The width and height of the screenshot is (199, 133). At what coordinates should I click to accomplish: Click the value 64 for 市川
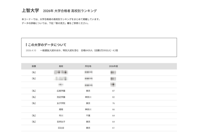113,116
